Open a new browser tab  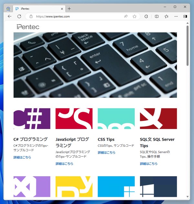pos(69,9)
